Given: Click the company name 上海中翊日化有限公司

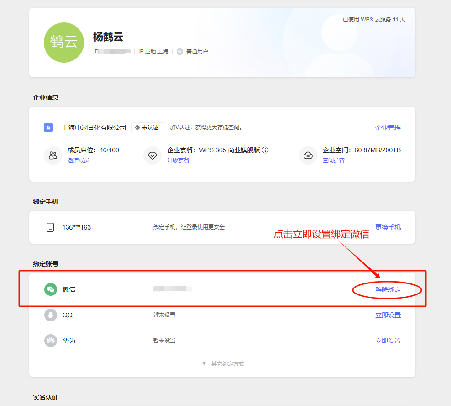Looking at the screenshot, I should (x=94, y=128).
